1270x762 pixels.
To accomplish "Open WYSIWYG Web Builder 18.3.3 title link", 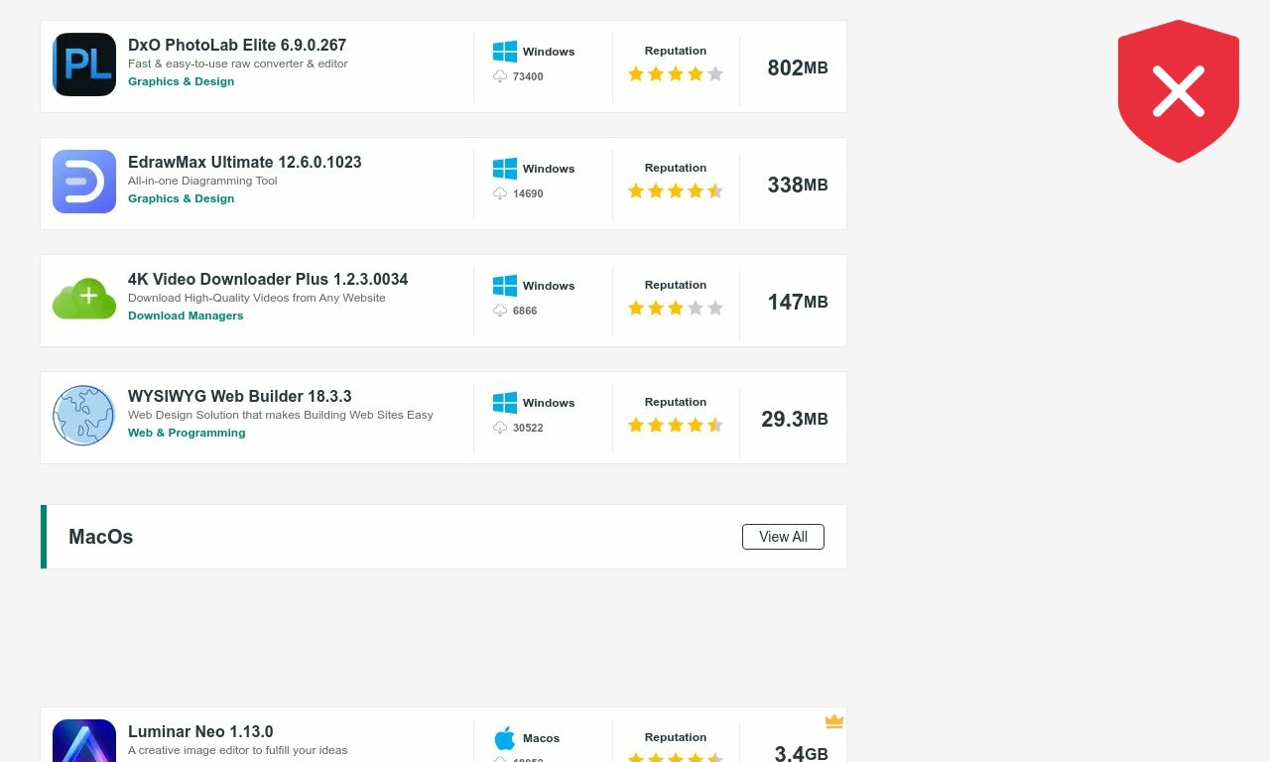I will (x=240, y=396).
